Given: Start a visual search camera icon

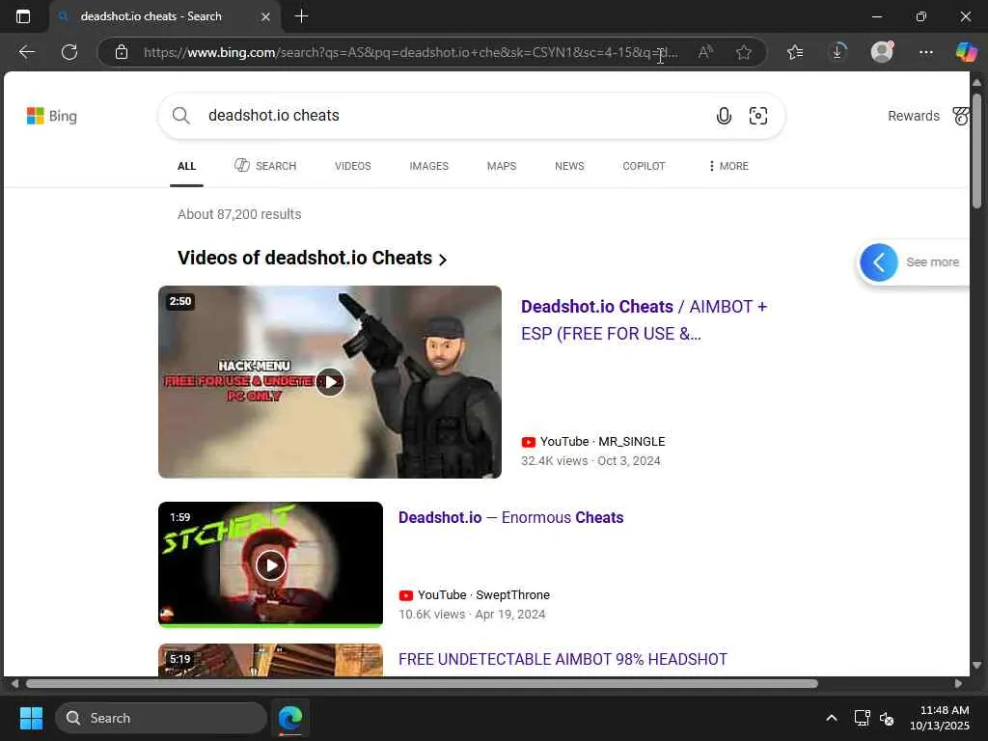Looking at the screenshot, I should coord(758,116).
